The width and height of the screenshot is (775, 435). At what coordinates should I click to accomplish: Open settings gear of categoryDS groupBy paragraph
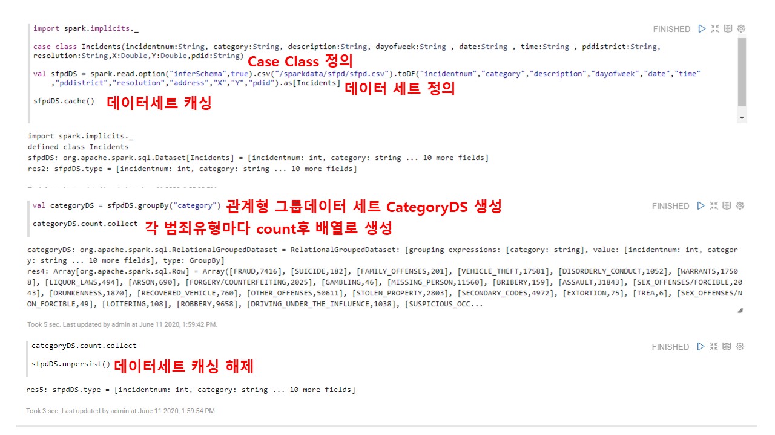pos(740,205)
